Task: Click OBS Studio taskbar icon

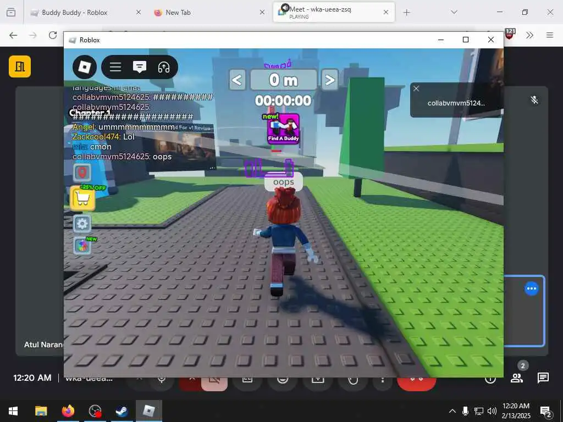Action: tap(95, 411)
